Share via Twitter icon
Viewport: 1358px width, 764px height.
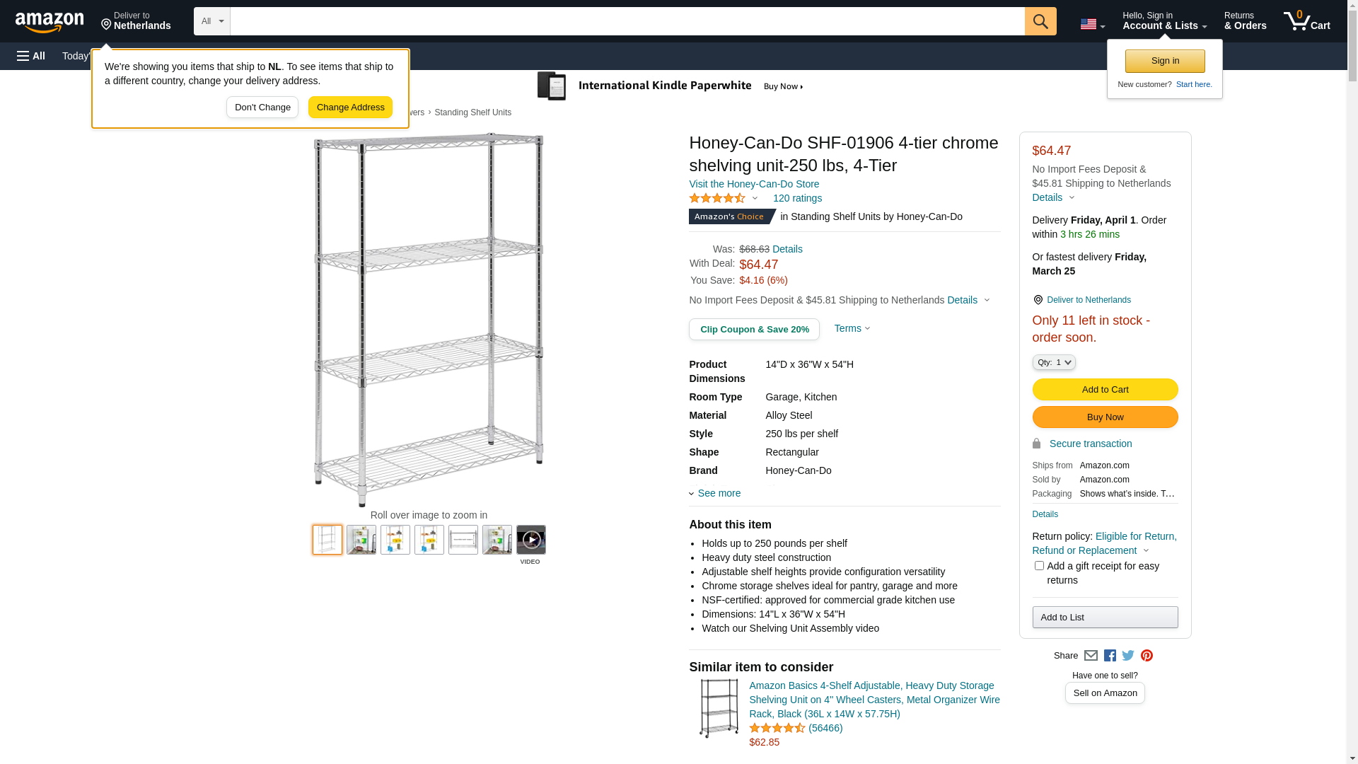(x=1128, y=656)
